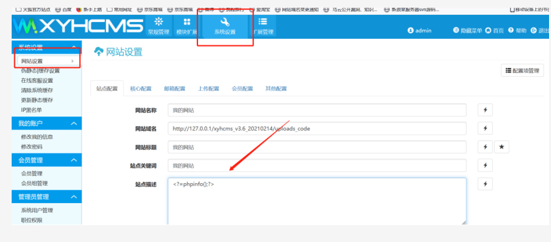This screenshot has height=242, width=551.
Task: Open the 帮助 help link
Action: (517, 30)
